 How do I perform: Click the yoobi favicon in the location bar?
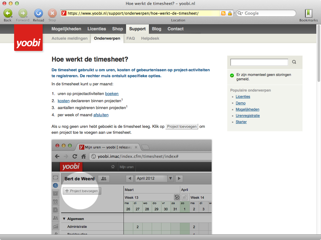64,13
